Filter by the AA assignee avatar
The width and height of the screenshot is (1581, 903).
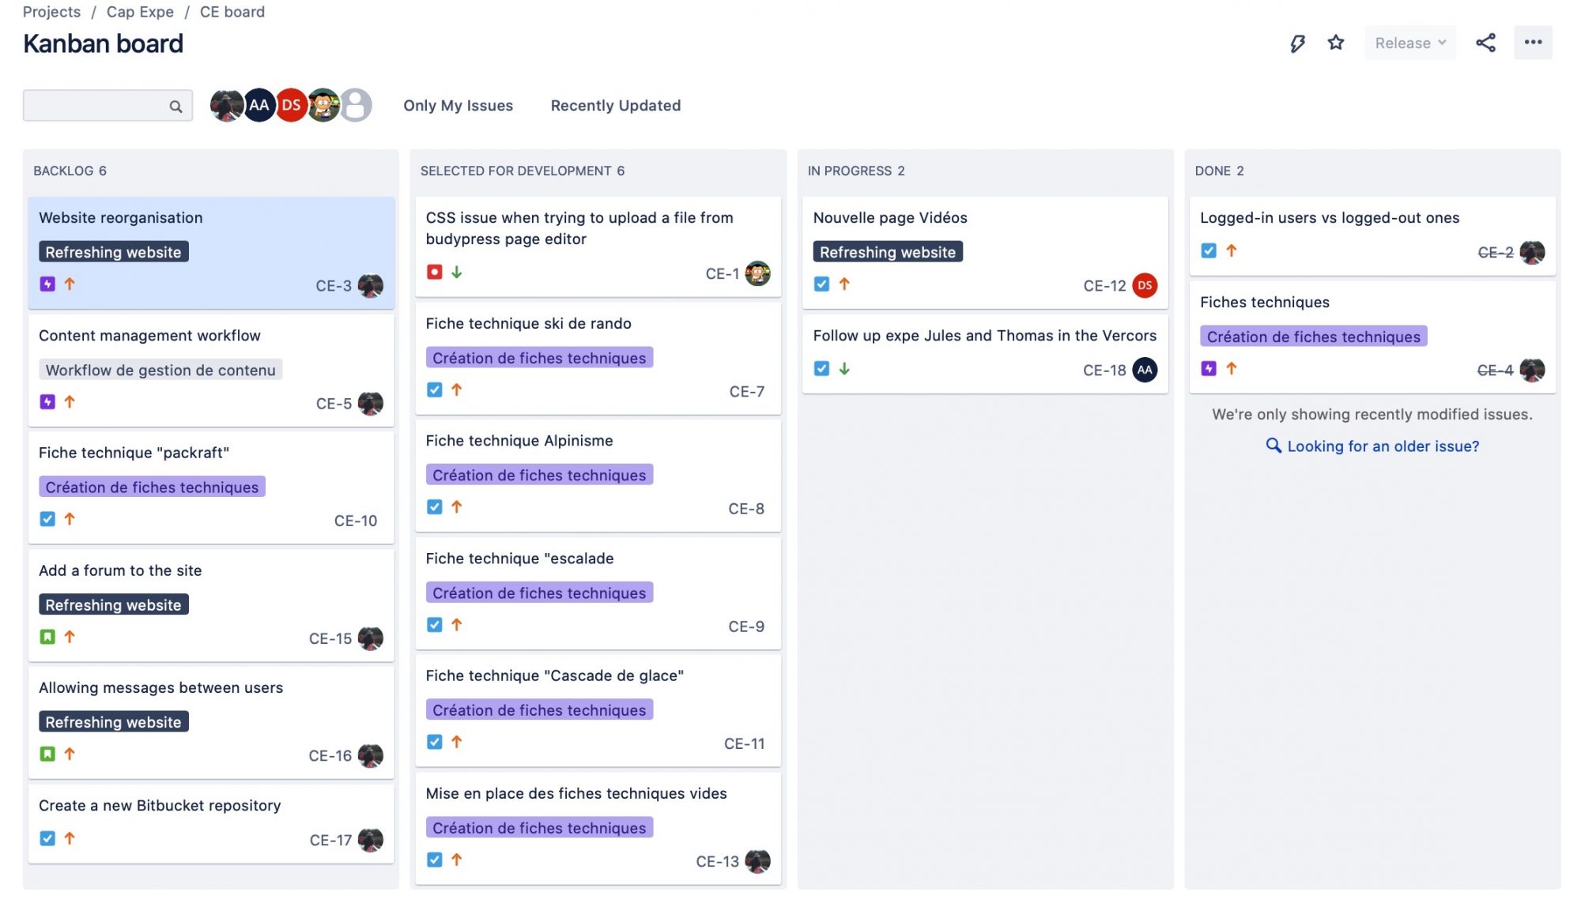258,105
